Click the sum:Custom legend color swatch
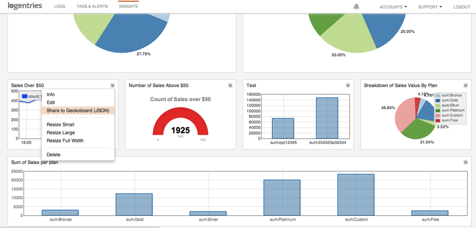This screenshot has width=476, height=228. (x=438, y=116)
